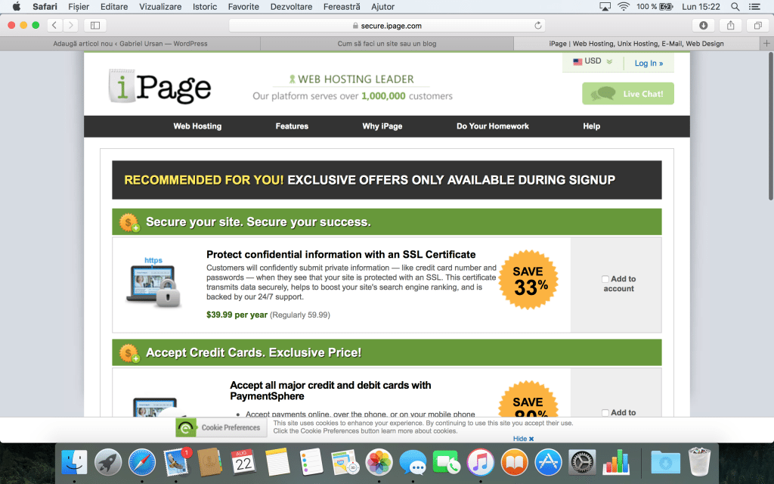Toggle the Safari sidebar button
Viewport: 774px width, 484px height.
click(x=95, y=25)
